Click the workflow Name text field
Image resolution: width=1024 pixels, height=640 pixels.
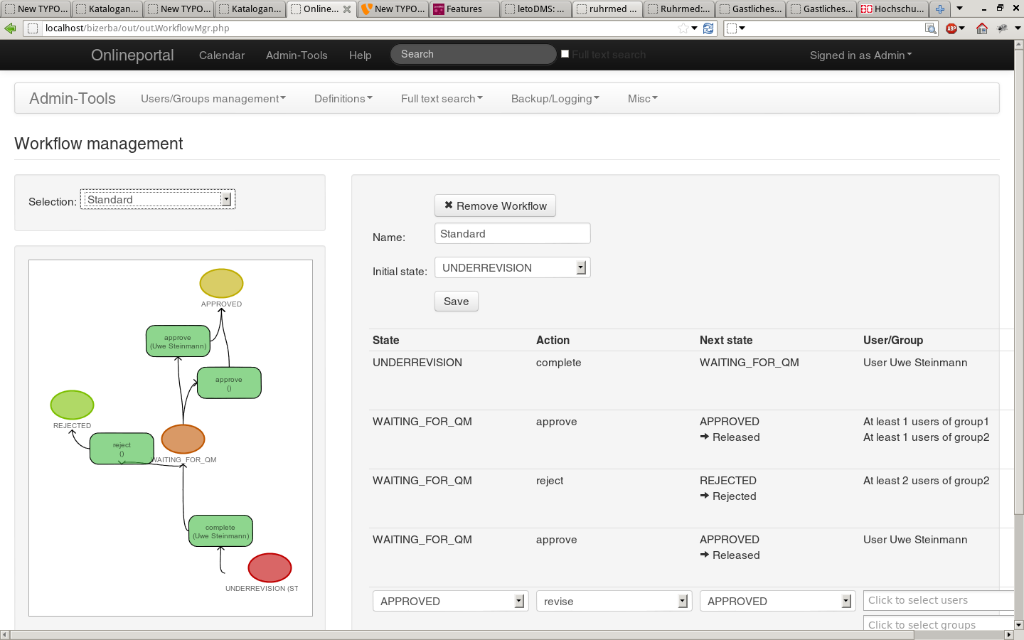tap(512, 234)
